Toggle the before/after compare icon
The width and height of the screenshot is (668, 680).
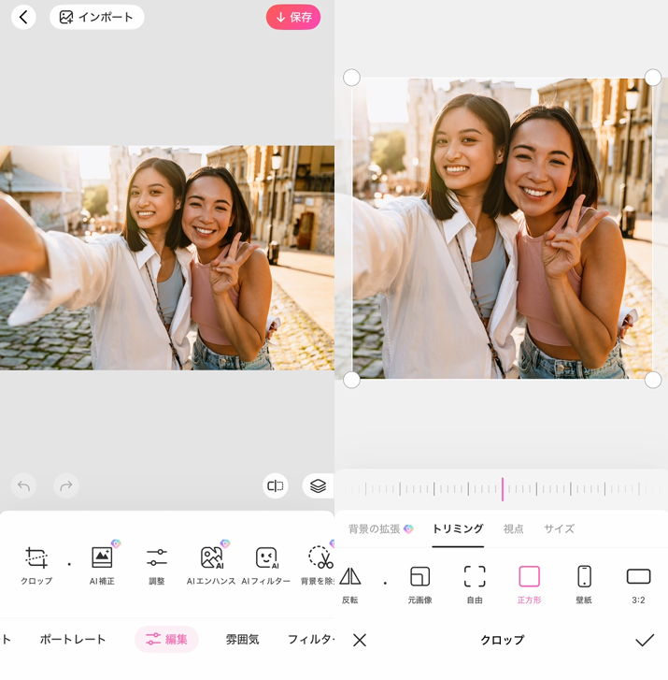(x=275, y=485)
